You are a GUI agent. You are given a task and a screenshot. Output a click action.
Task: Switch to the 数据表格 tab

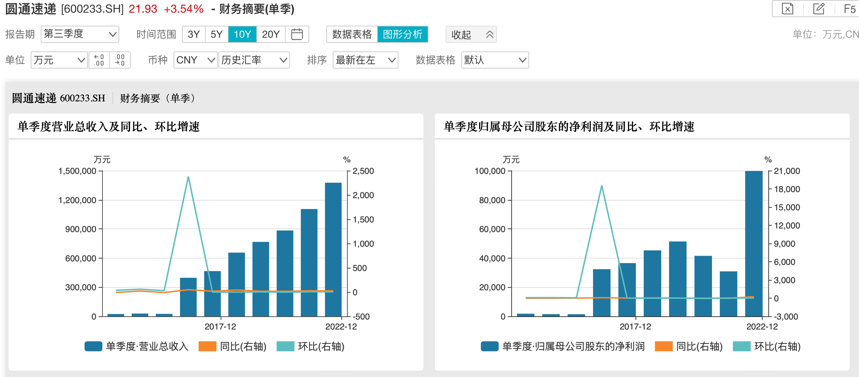[x=352, y=34]
